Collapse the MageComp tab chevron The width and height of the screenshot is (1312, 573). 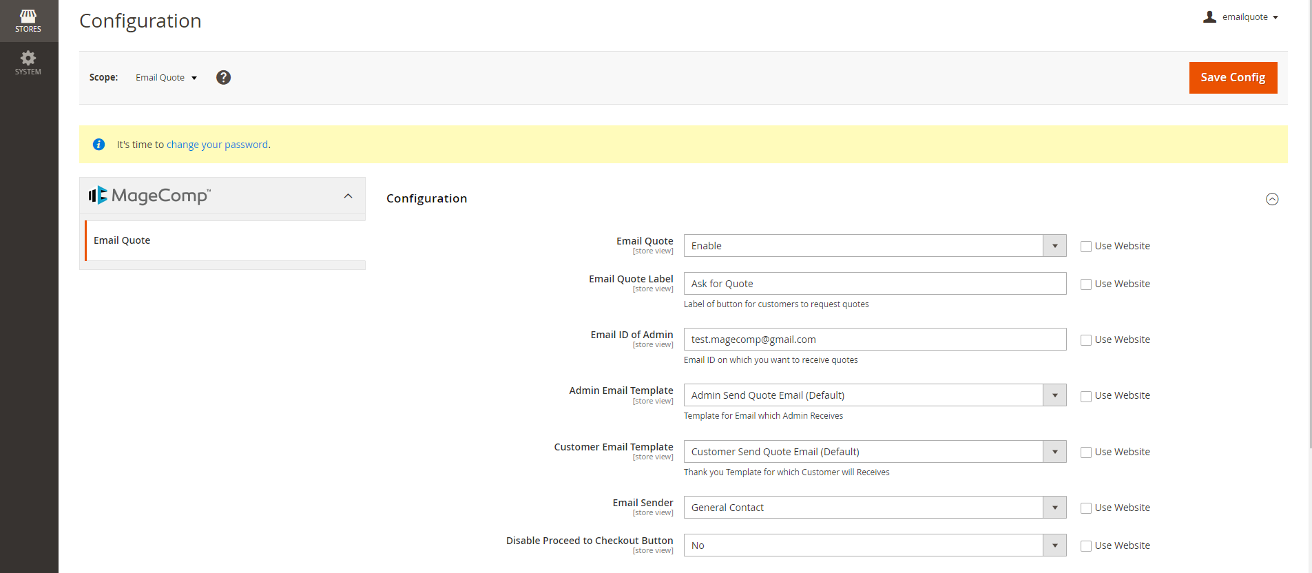coord(348,196)
